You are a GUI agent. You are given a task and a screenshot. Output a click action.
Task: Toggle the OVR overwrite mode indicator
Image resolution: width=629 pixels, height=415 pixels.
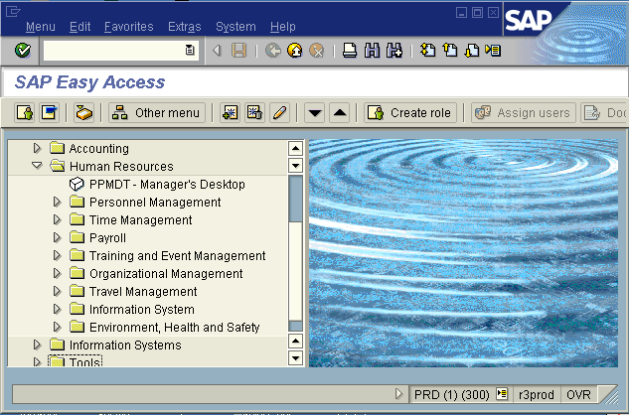click(x=578, y=394)
